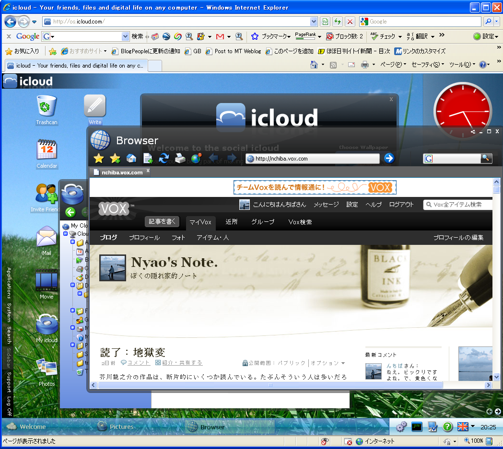Open the Vox オプション dropdown
This screenshot has height=449, width=503.
(x=328, y=363)
